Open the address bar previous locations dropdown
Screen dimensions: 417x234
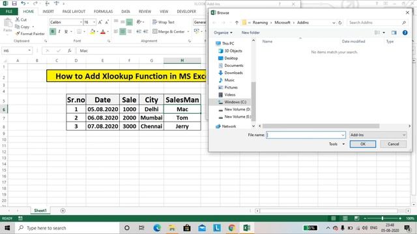point(334,23)
